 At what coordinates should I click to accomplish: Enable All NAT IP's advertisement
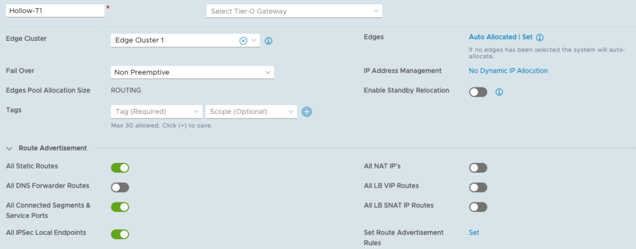pos(478,168)
